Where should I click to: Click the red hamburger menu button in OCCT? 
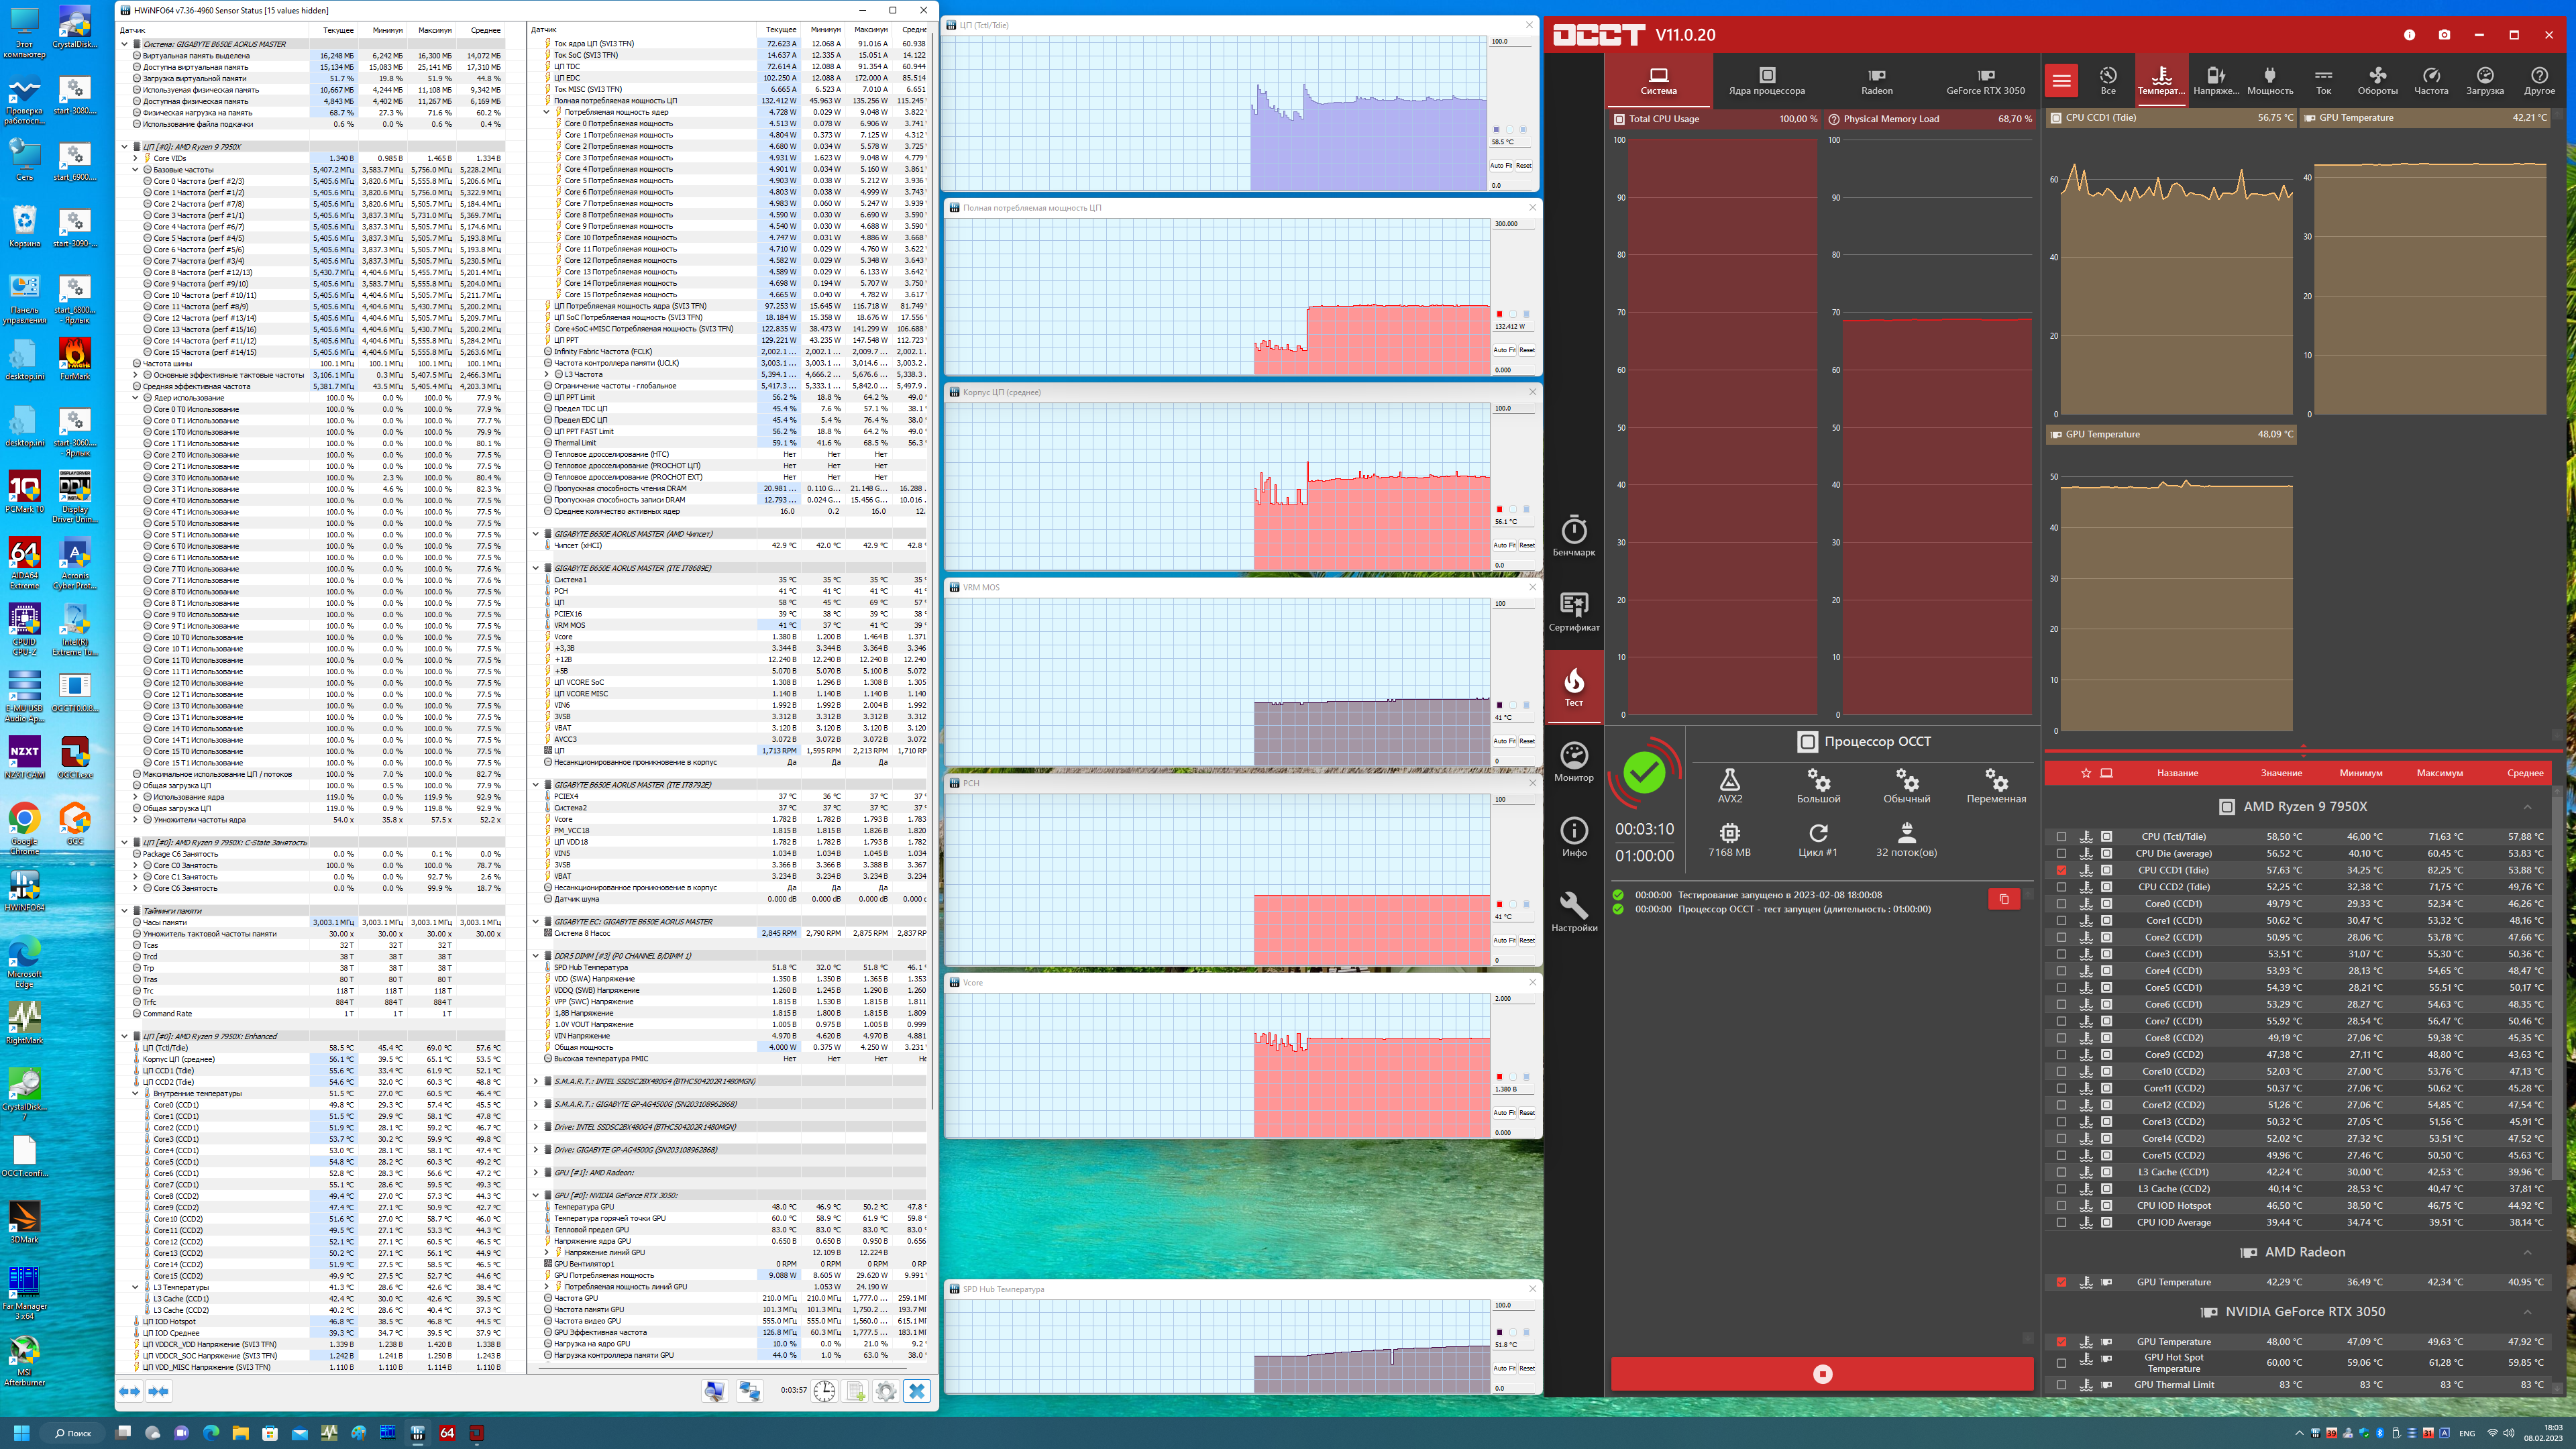click(x=2061, y=80)
